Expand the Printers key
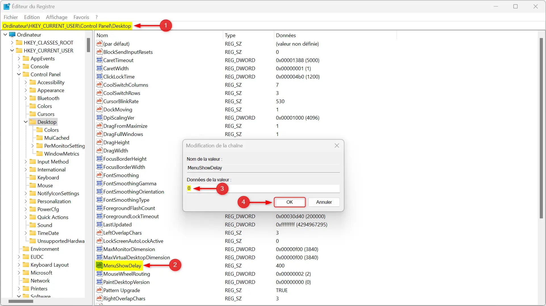Image resolution: width=546 pixels, height=306 pixels. pyautogui.click(x=19, y=288)
